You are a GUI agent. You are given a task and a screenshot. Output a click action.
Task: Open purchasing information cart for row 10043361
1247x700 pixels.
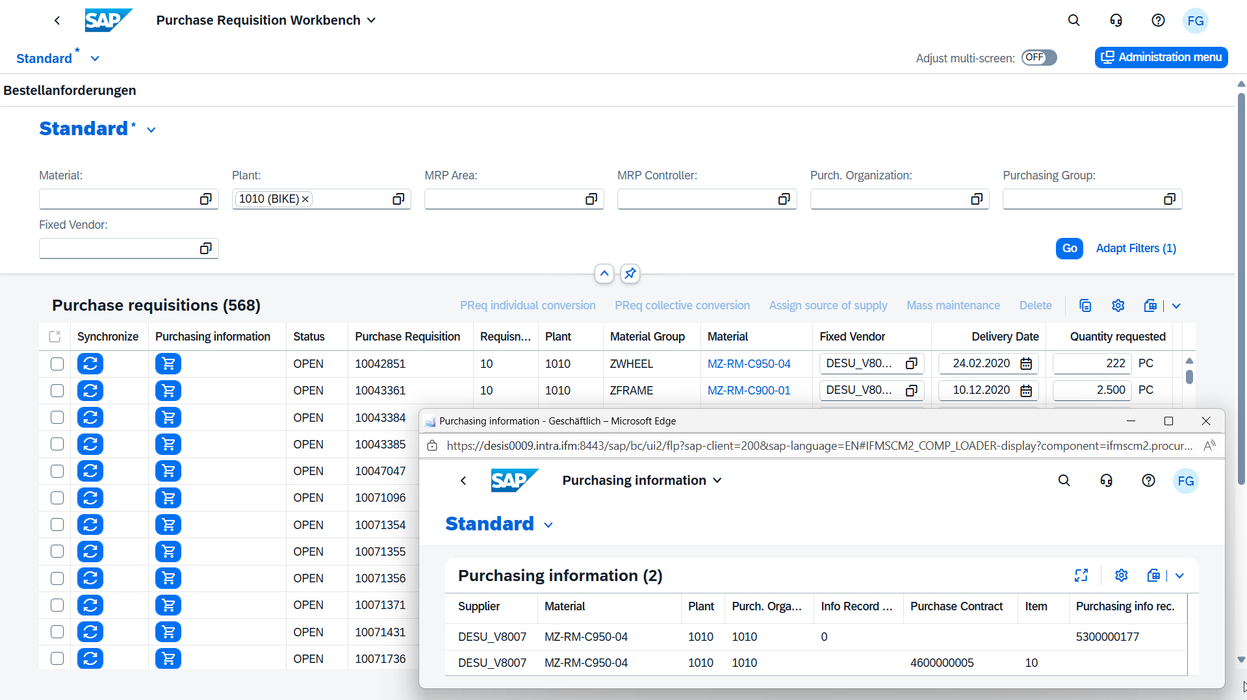(168, 390)
